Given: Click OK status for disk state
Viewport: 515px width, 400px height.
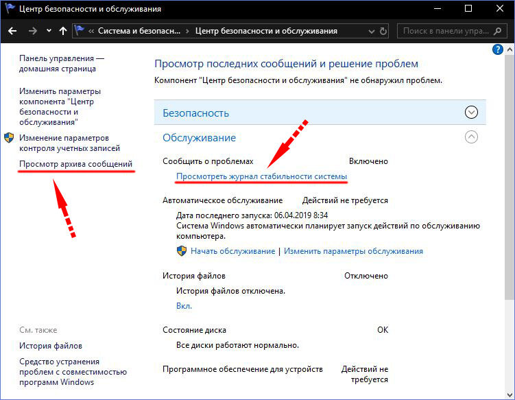Looking at the screenshot, I should [383, 330].
